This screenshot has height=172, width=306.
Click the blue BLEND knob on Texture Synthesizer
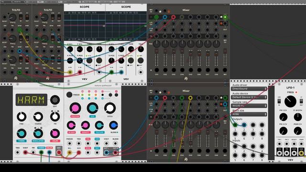[x=113, y=125]
